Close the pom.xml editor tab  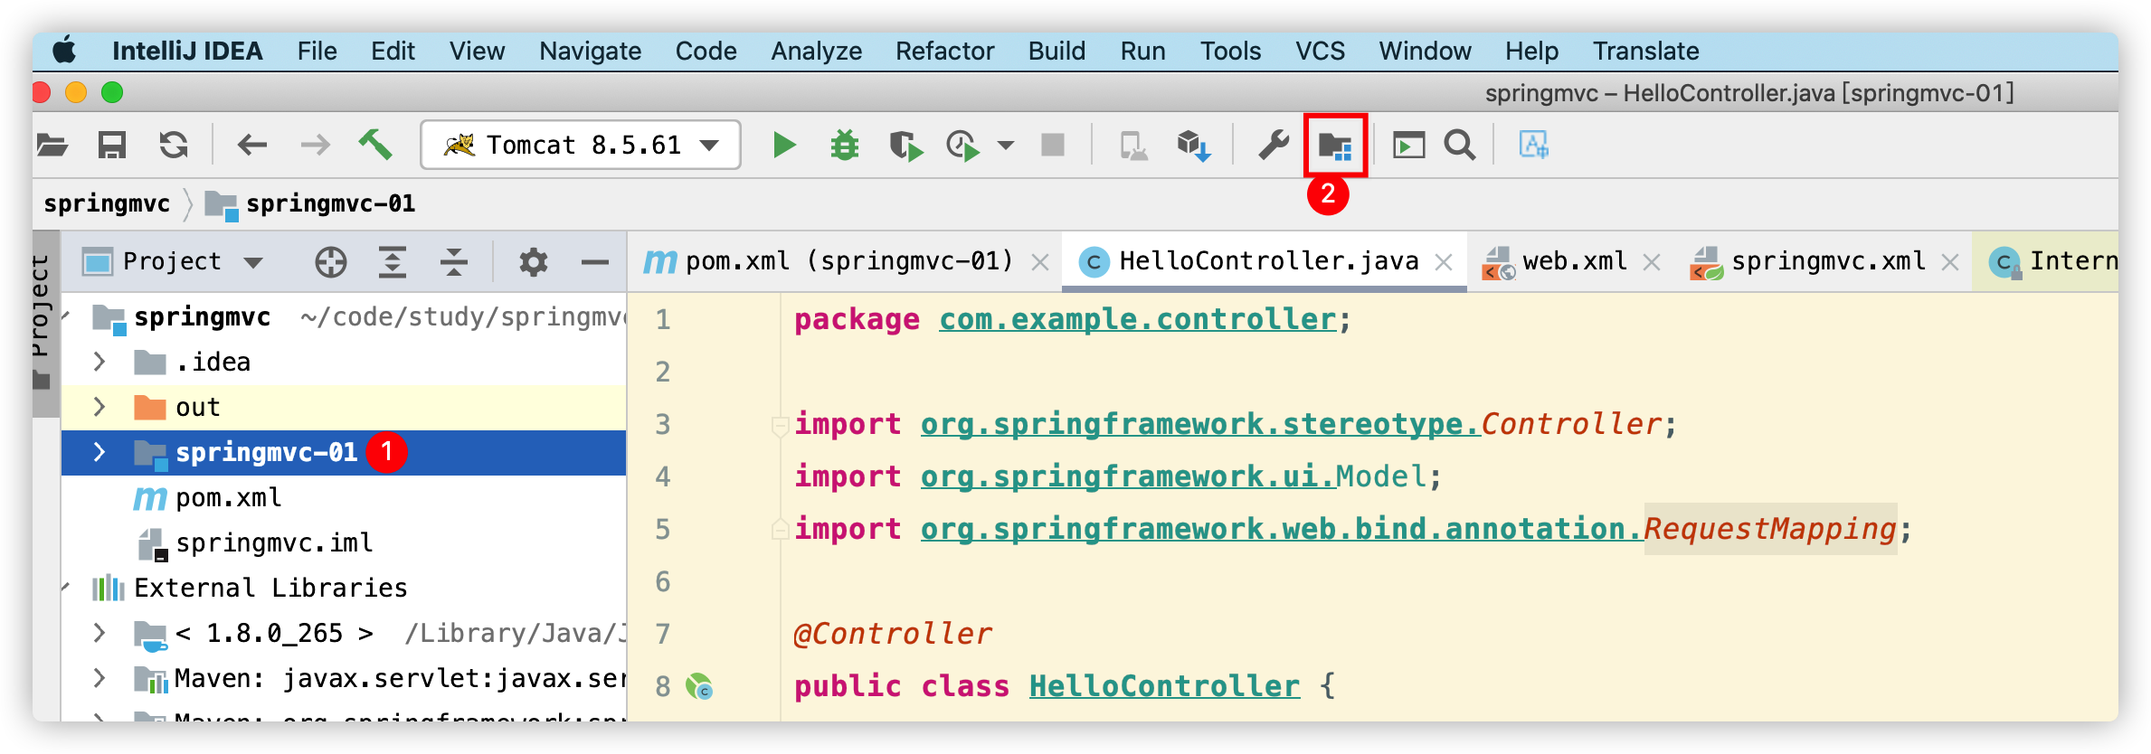click(x=1040, y=263)
